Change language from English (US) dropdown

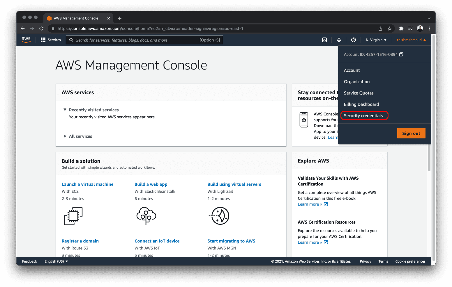[56, 261]
